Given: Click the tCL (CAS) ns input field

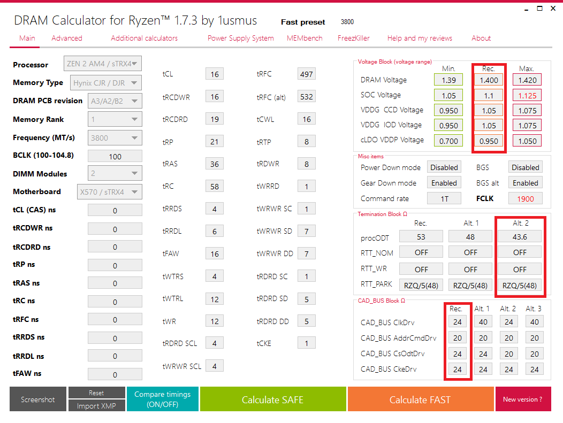Looking at the screenshot, I should tap(115, 211).
